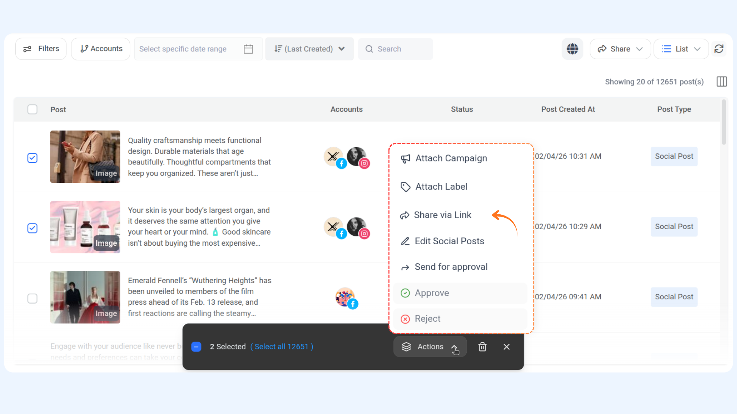Open the List view dropdown
Screen dimensions: 737x414
[681, 49]
